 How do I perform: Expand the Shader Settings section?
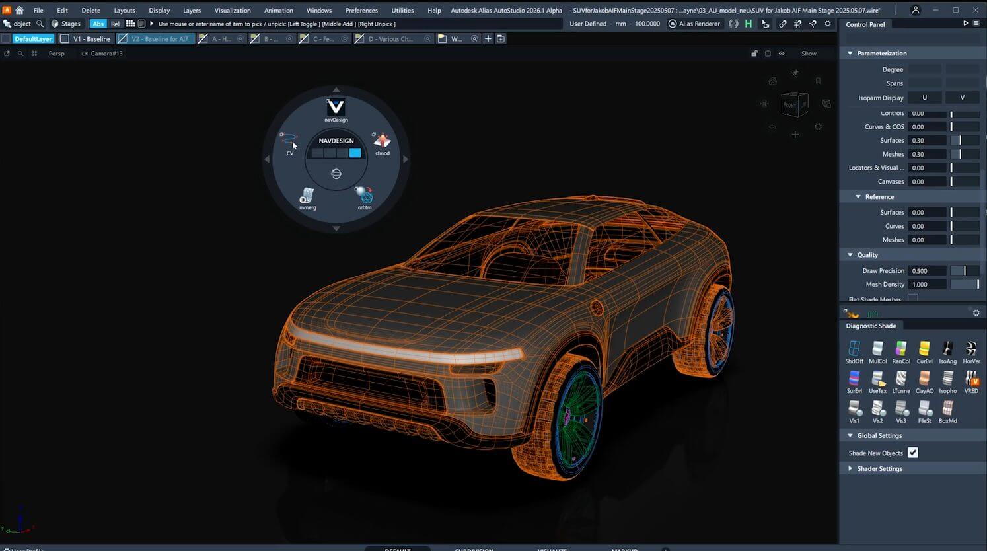point(850,468)
